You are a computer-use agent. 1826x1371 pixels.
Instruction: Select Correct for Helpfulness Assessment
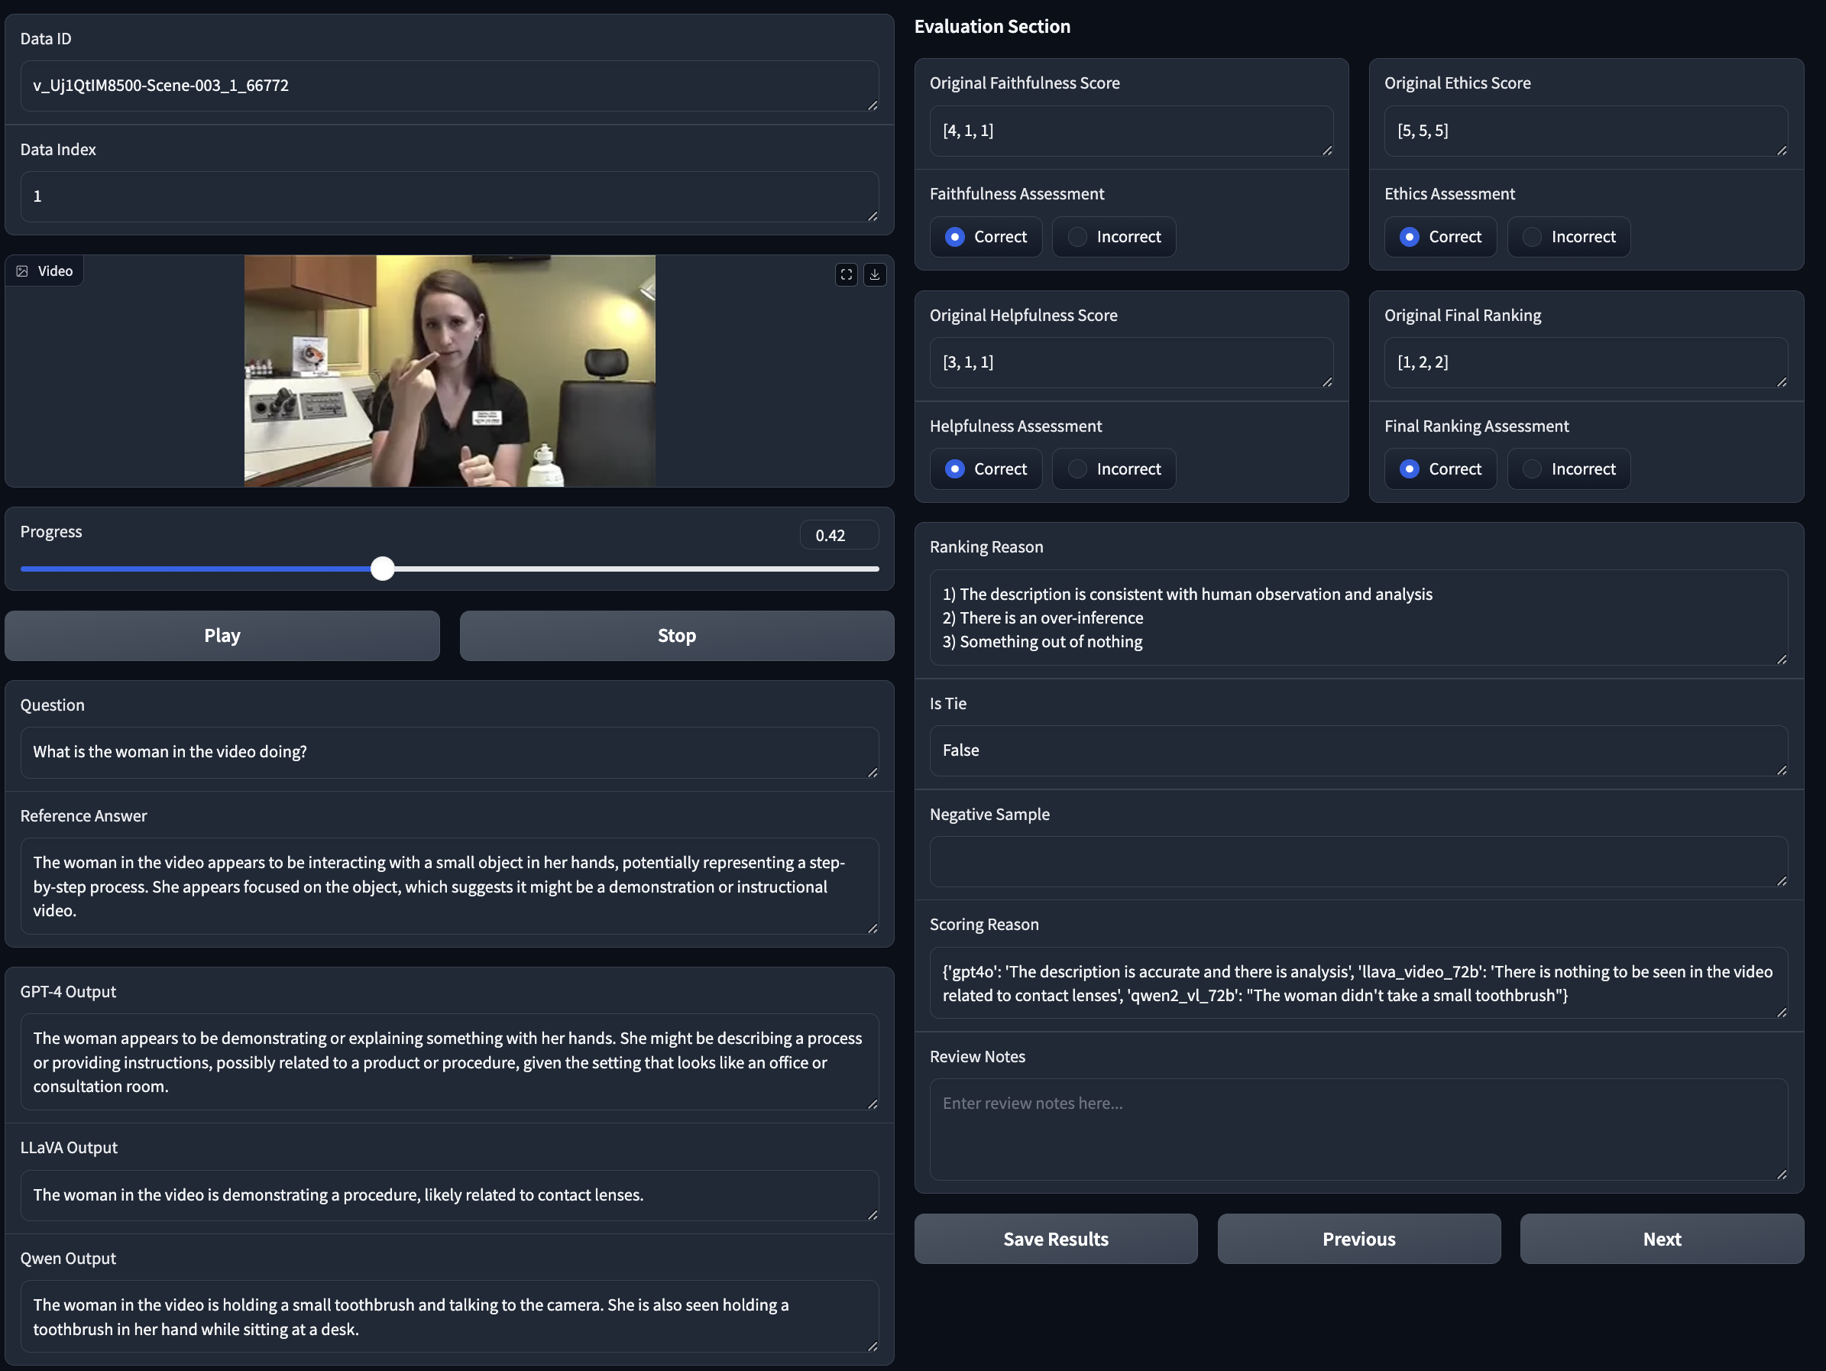click(x=986, y=469)
